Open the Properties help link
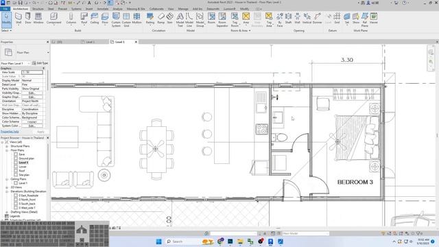 coord(10,132)
